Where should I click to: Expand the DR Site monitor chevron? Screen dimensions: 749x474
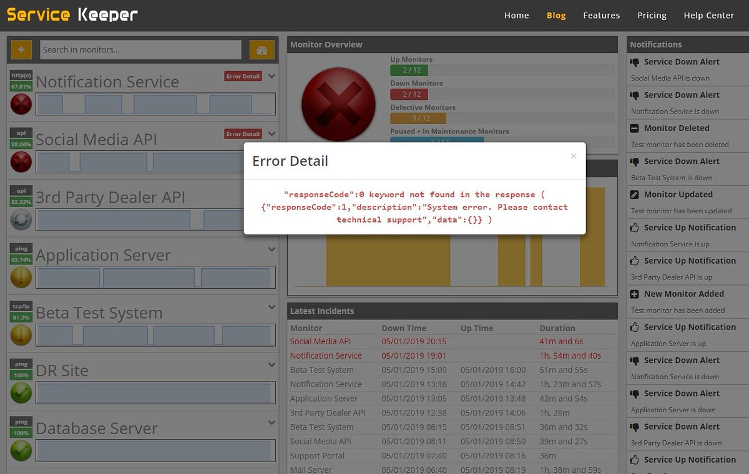272,365
